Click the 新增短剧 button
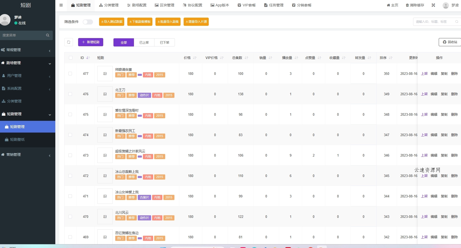Viewport: 461px width, 248px height. tap(90, 42)
